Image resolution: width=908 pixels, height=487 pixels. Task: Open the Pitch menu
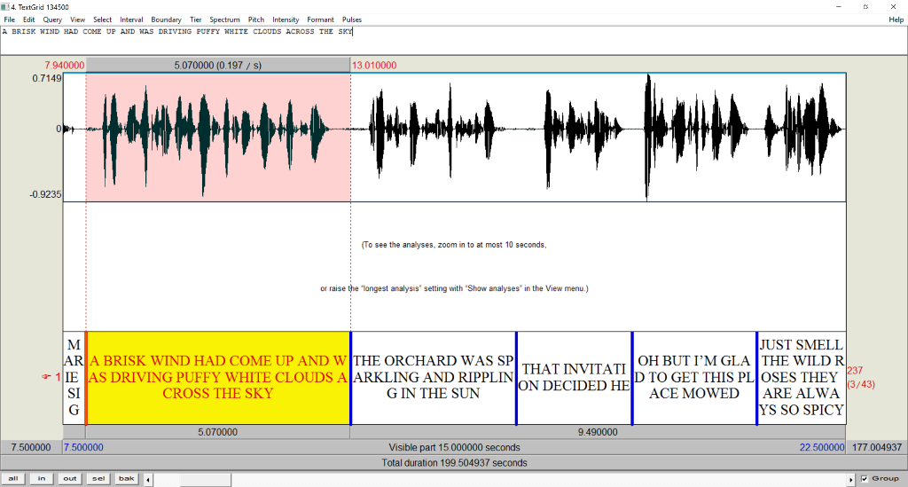coord(256,20)
